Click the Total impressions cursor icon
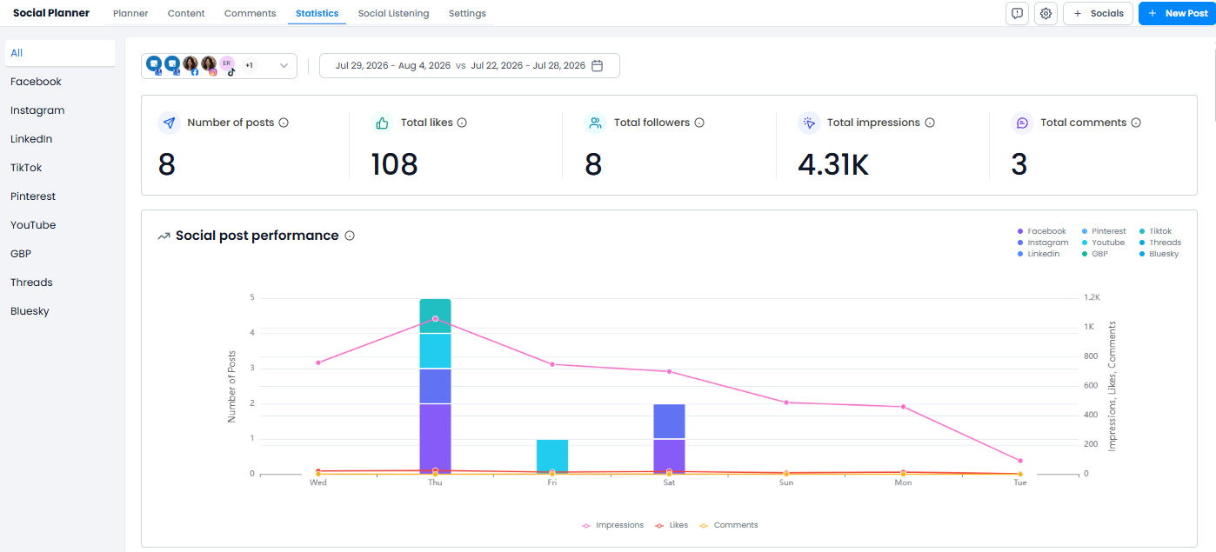The image size is (1216, 552). [x=809, y=123]
